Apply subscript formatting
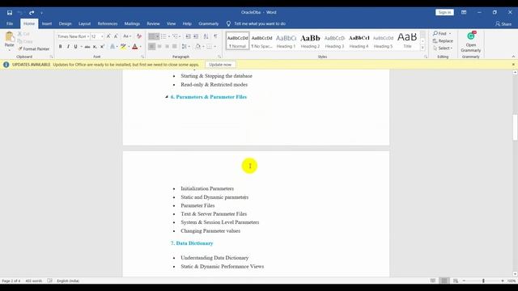This screenshot has height=291, width=518. (95, 47)
